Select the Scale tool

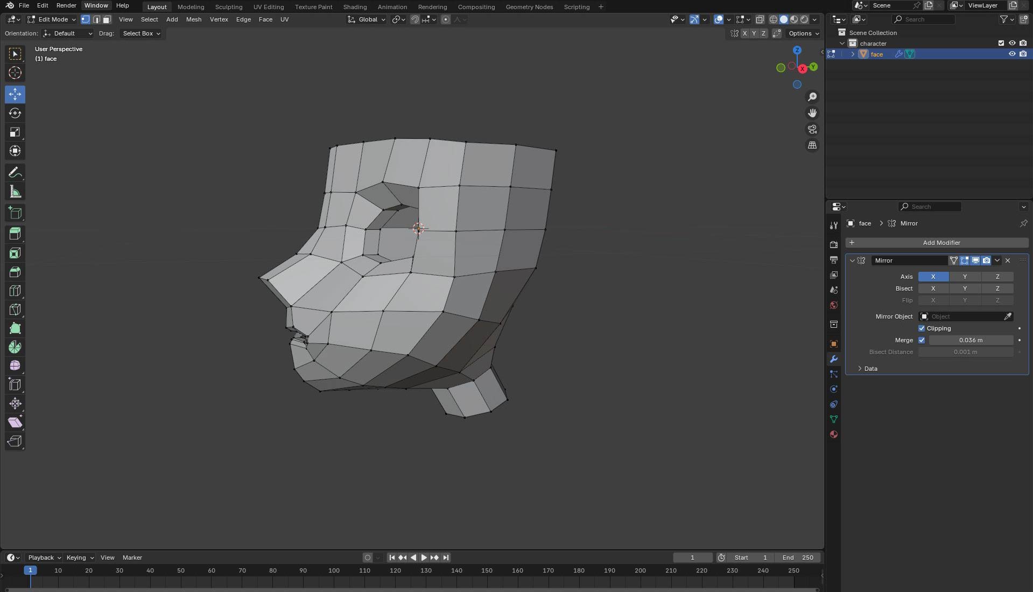[x=15, y=132]
